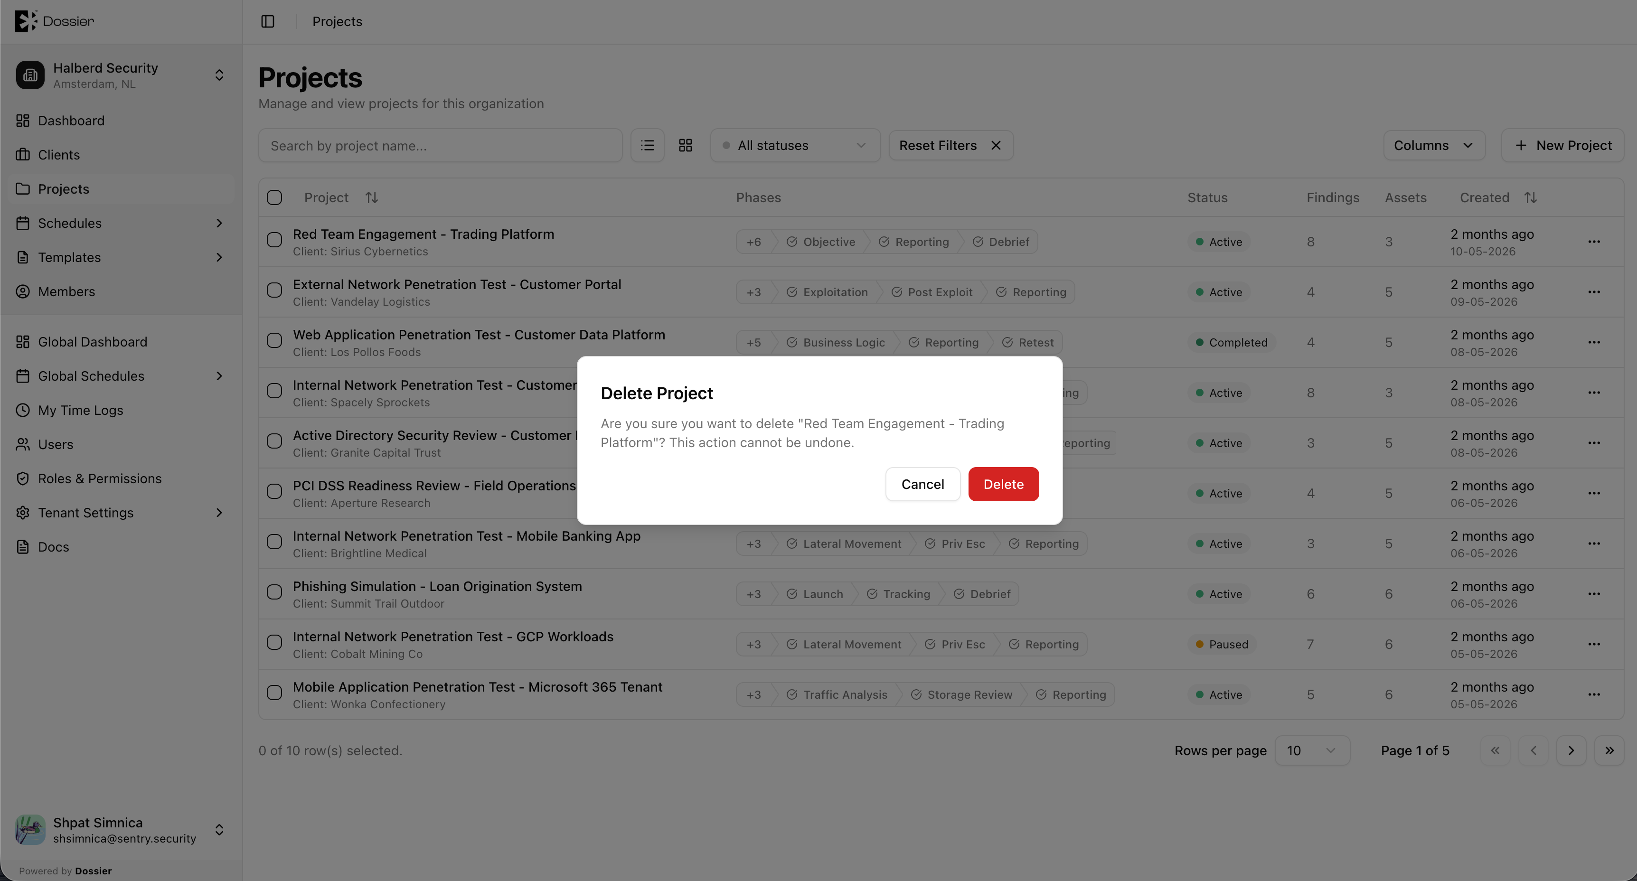Go to the next page icon
The height and width of the screenshot is (881, 1637).
coord(1571,751)
